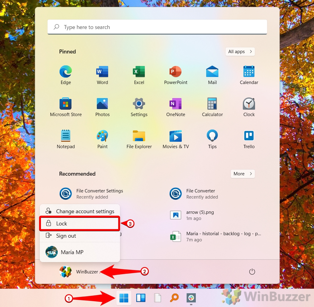Select Lock from the account menu
Image resolution: width=314 pixels, height=307 pixels.
pyautogui.click(x=79, y=223)
